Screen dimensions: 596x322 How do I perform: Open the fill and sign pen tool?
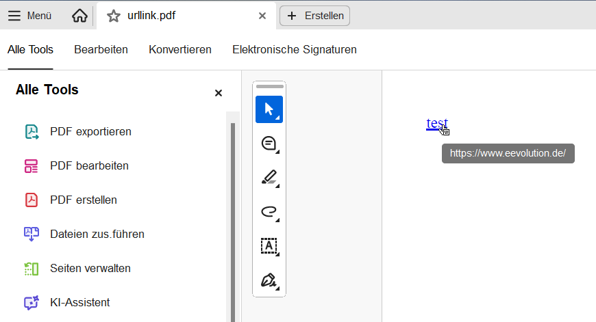(269, 280)
